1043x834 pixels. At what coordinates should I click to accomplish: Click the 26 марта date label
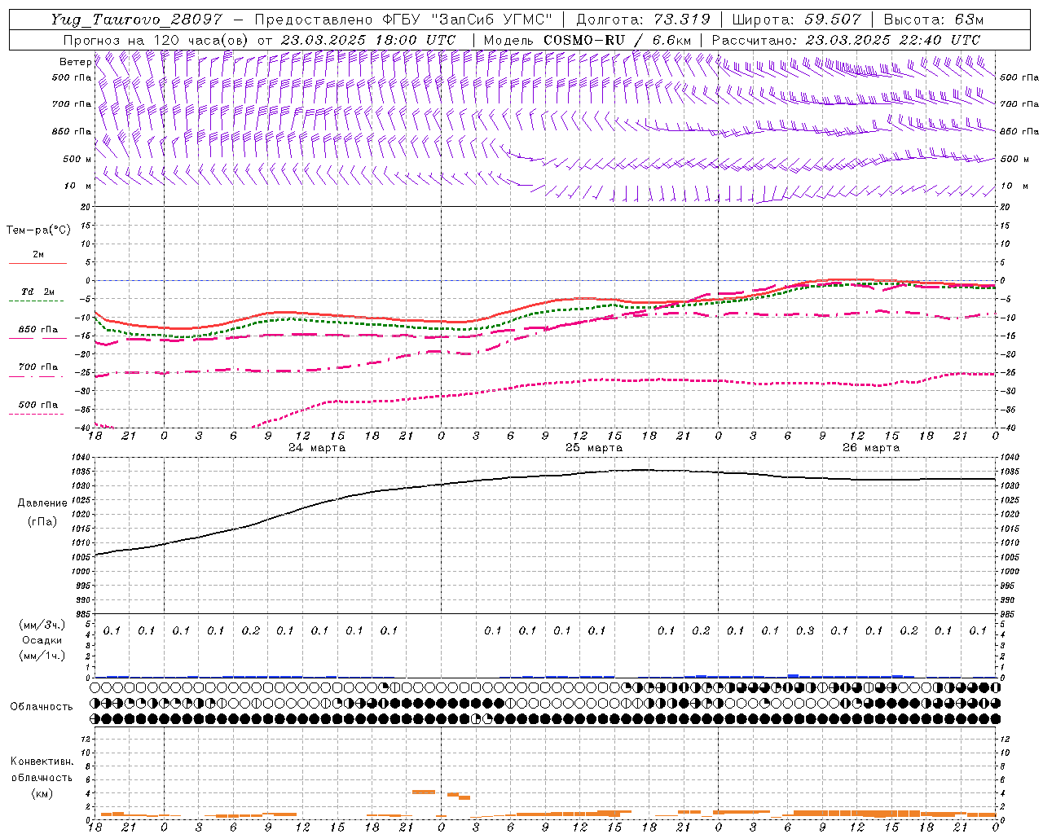pos(871,448)
